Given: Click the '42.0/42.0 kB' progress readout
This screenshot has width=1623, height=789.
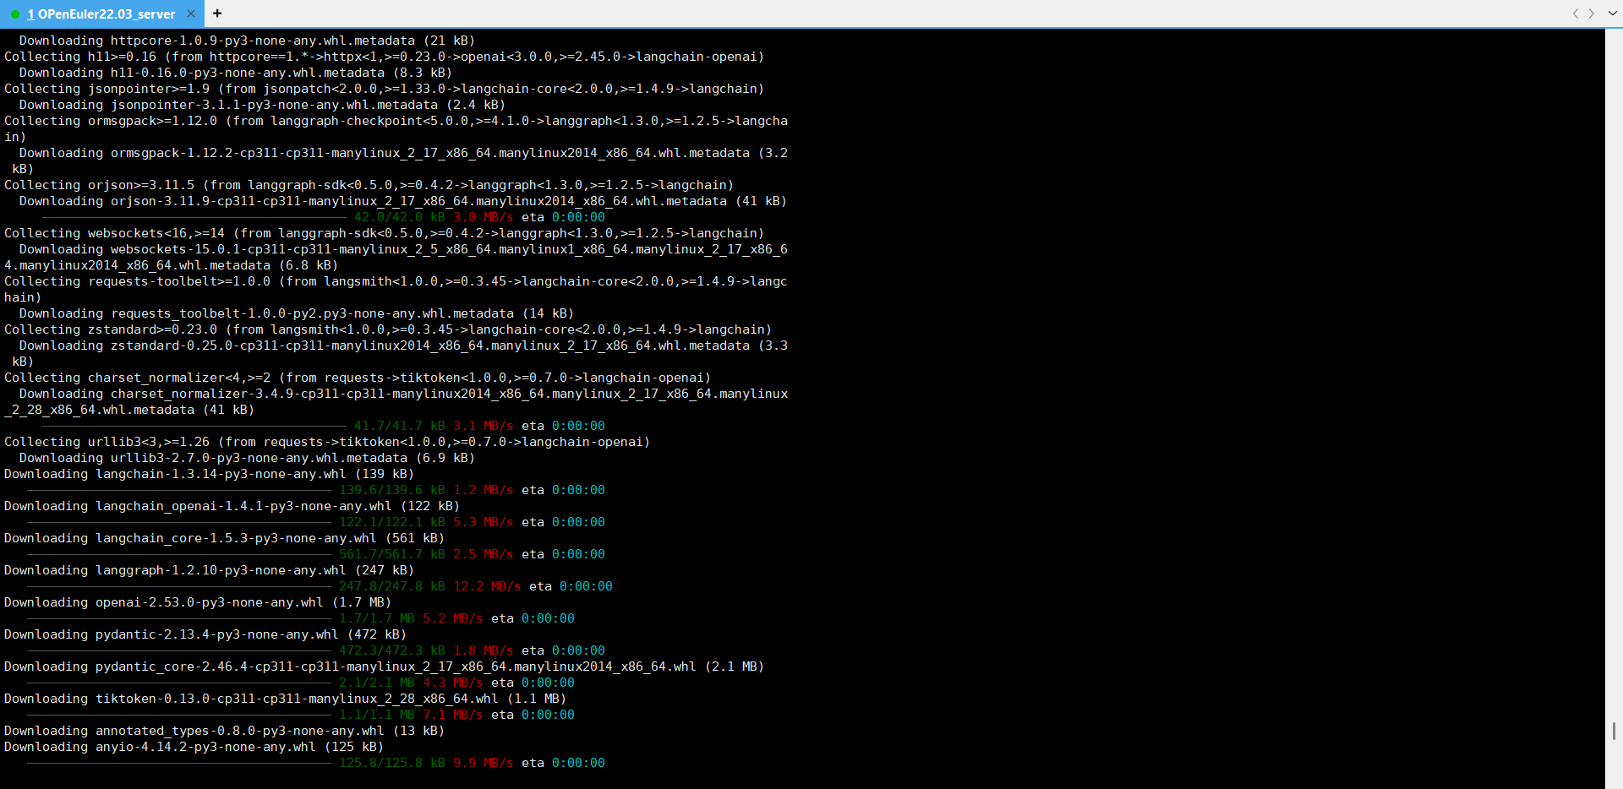Looking at the screenshot, I should pos(399,217).
